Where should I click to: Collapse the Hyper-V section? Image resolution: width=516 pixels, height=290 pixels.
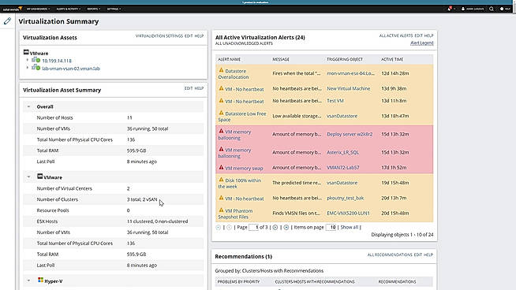[28, 281]
